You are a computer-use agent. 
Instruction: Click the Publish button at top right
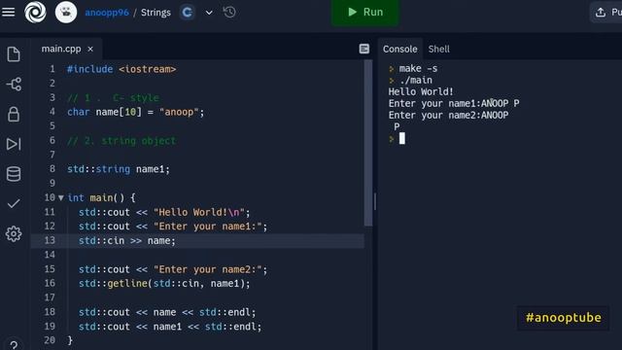(607, 13)
